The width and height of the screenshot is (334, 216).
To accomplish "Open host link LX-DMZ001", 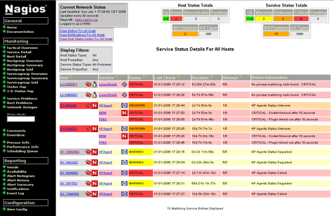I will coord(68,84).
